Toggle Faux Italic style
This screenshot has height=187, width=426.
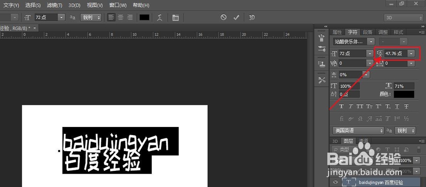[351, 106]
